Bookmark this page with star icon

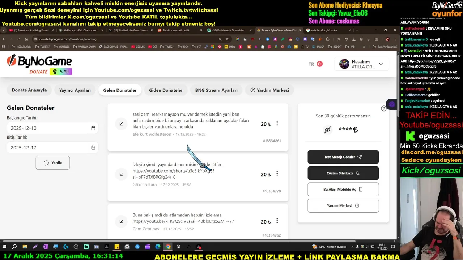tap(227, 39)
